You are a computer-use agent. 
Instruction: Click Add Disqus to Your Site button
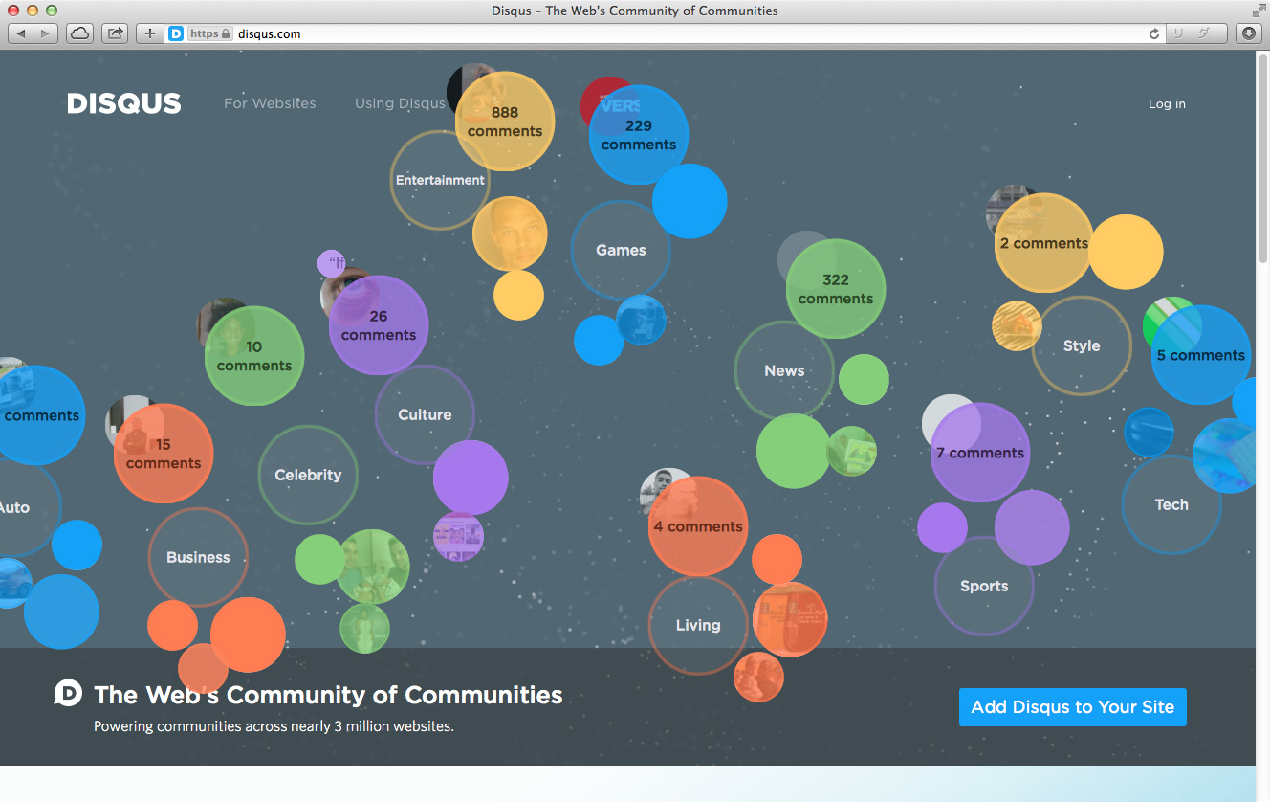[1073, 707]
